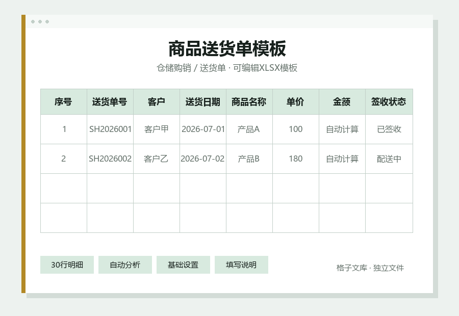Click the 产品A cell
Viewport: 459px width, 316px height.
(x=249, y=129)
